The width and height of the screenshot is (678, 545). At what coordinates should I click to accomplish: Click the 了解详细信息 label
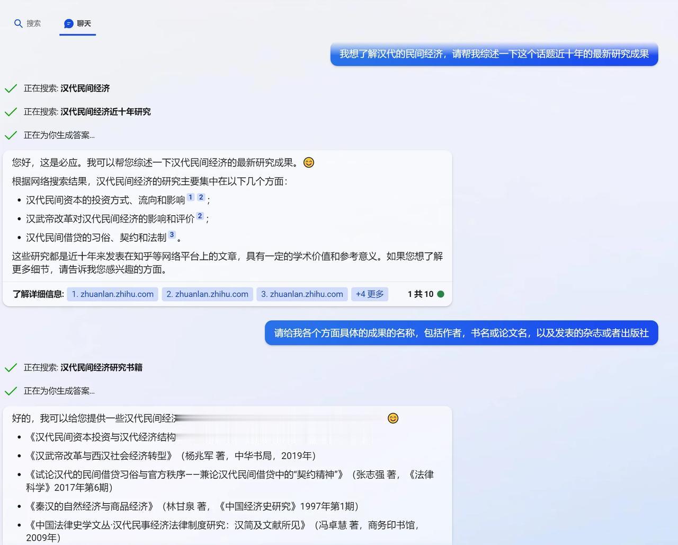coord(38,294)
